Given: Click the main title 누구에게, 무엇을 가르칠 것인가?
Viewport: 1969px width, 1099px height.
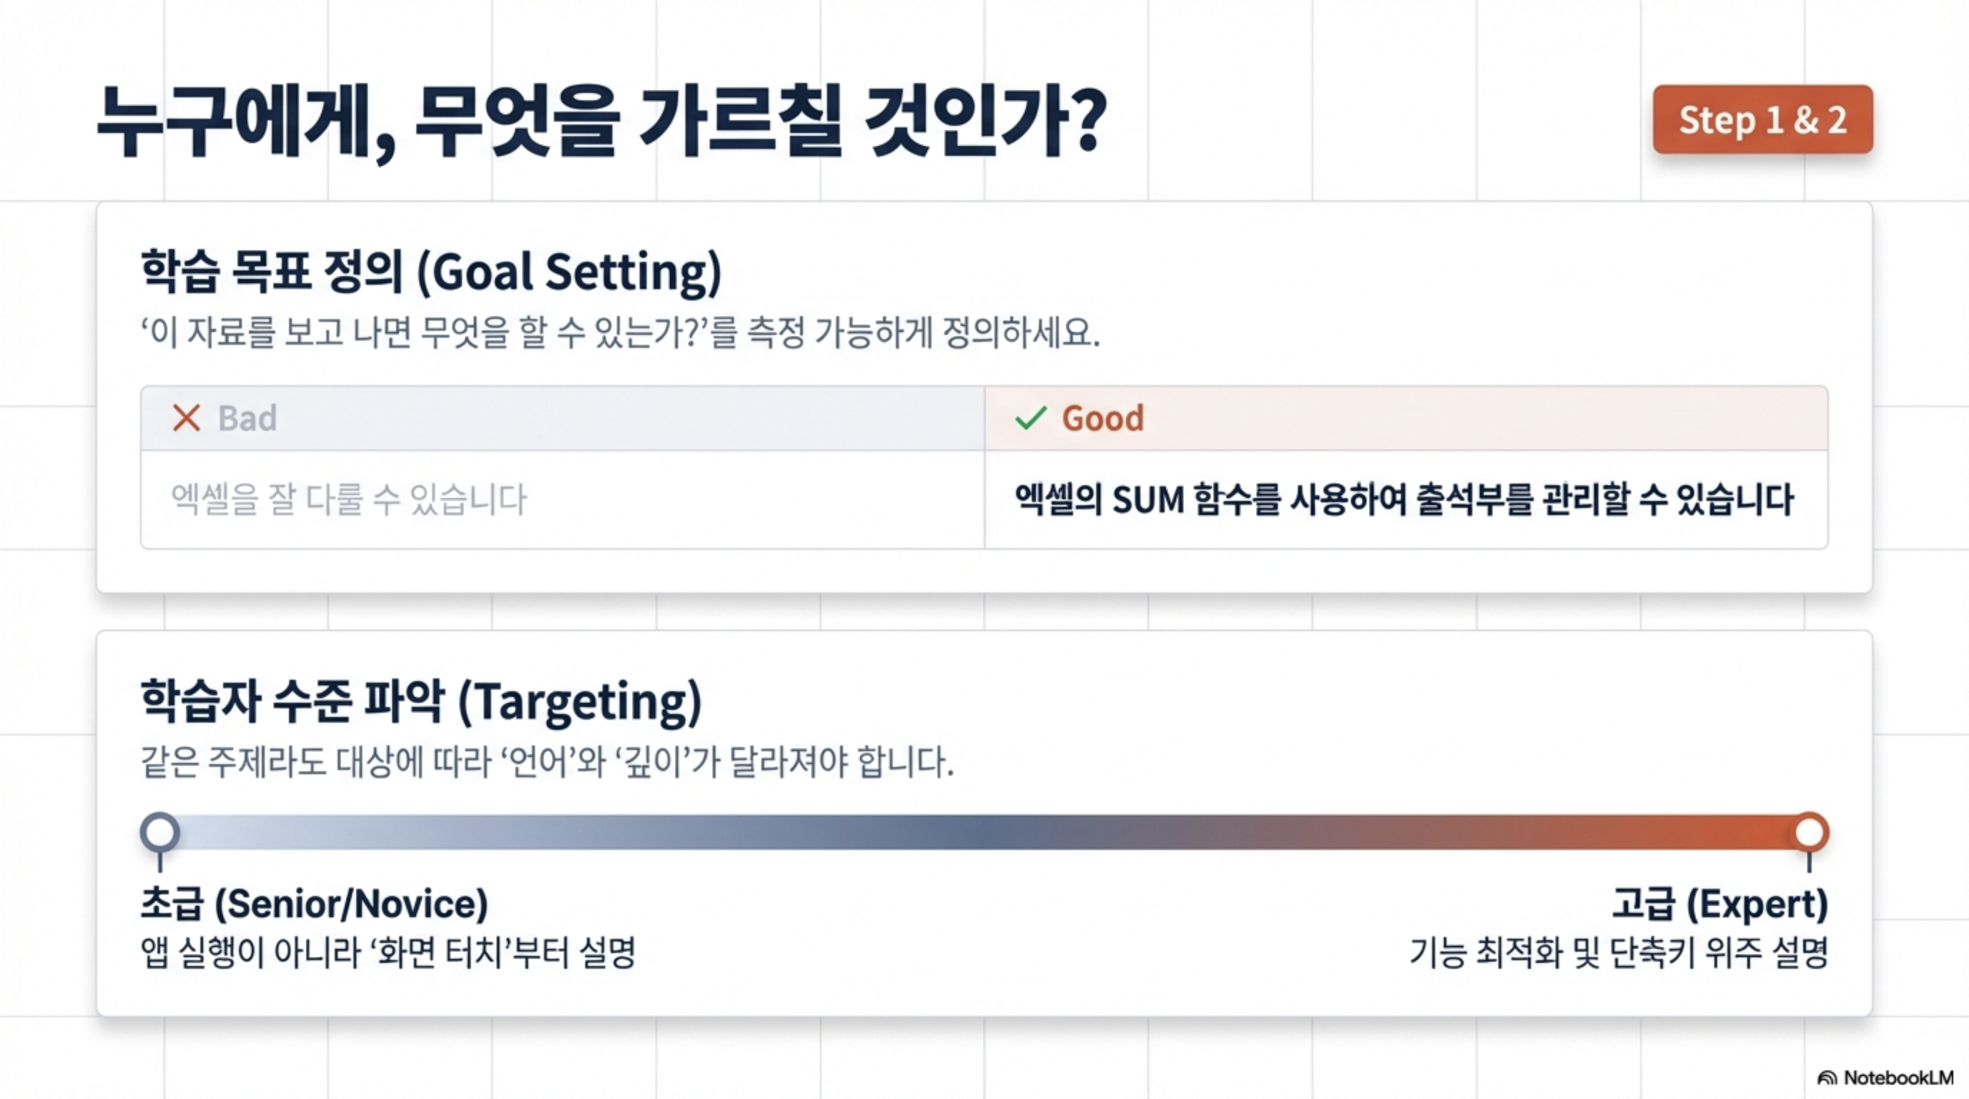Looking at the screenshot, I should [601, 123].
